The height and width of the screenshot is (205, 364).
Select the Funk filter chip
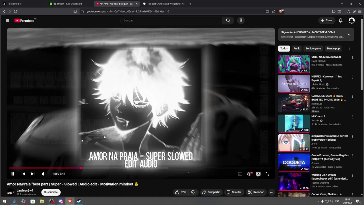pyautogui.click(x=297, y=48)
